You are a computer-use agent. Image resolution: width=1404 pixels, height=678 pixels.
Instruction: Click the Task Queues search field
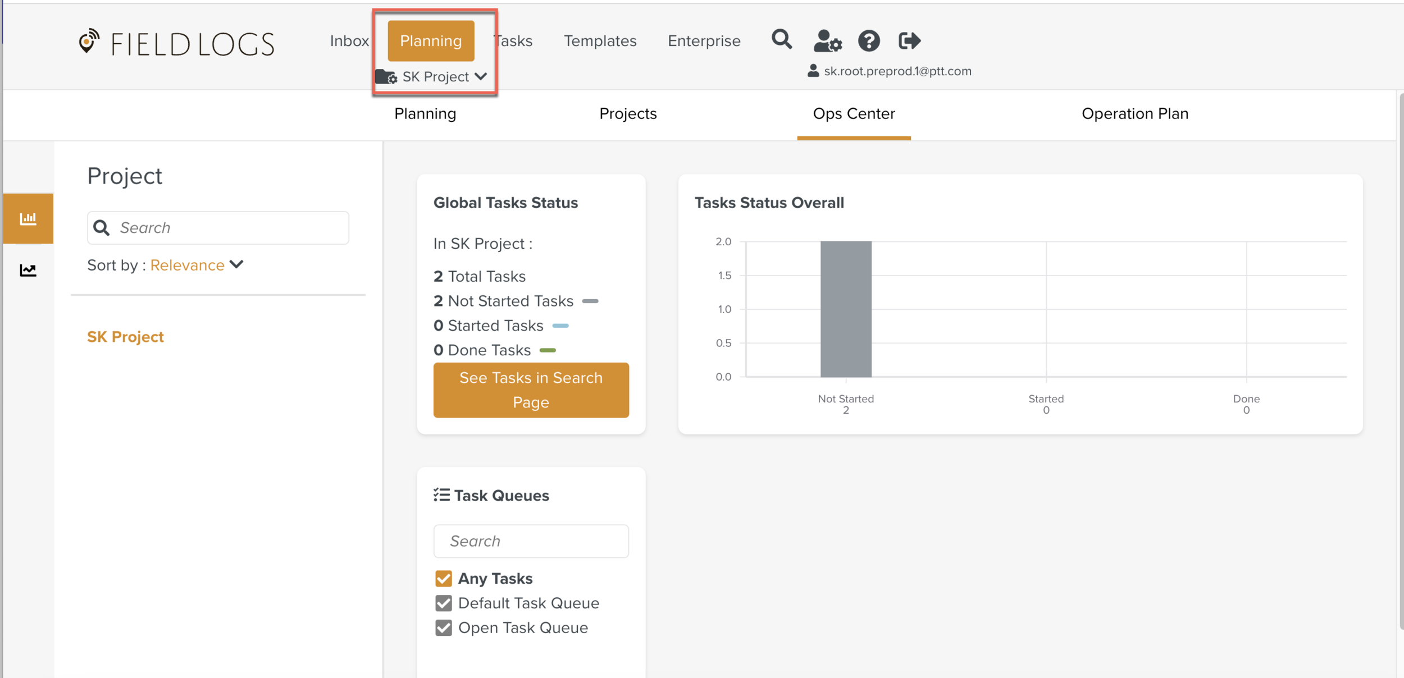click(x=531, y=541)
